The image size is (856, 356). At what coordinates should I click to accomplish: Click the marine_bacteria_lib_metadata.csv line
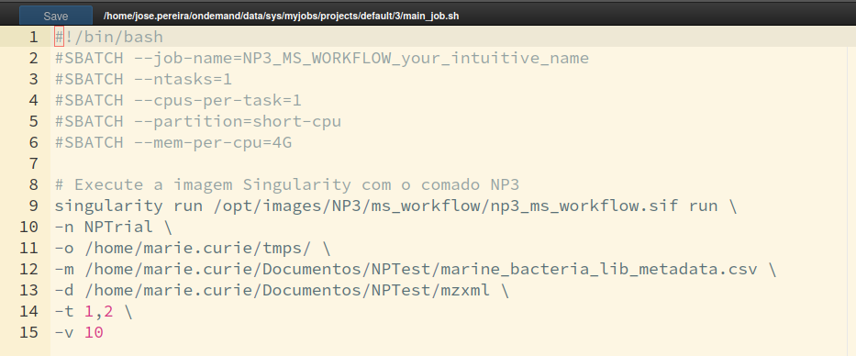(x=416, y=269)
